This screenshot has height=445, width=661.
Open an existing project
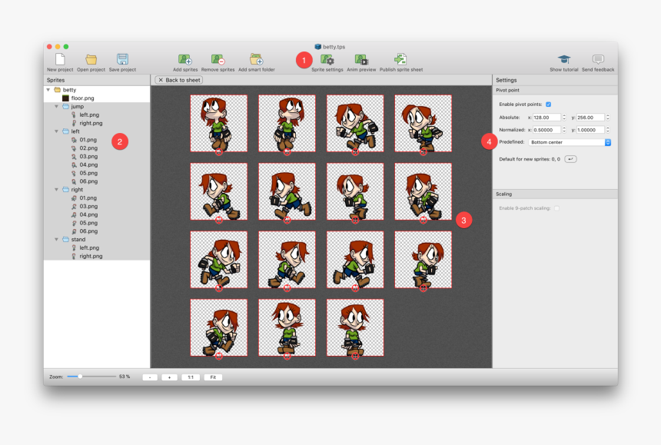click(x=91, y=59)
